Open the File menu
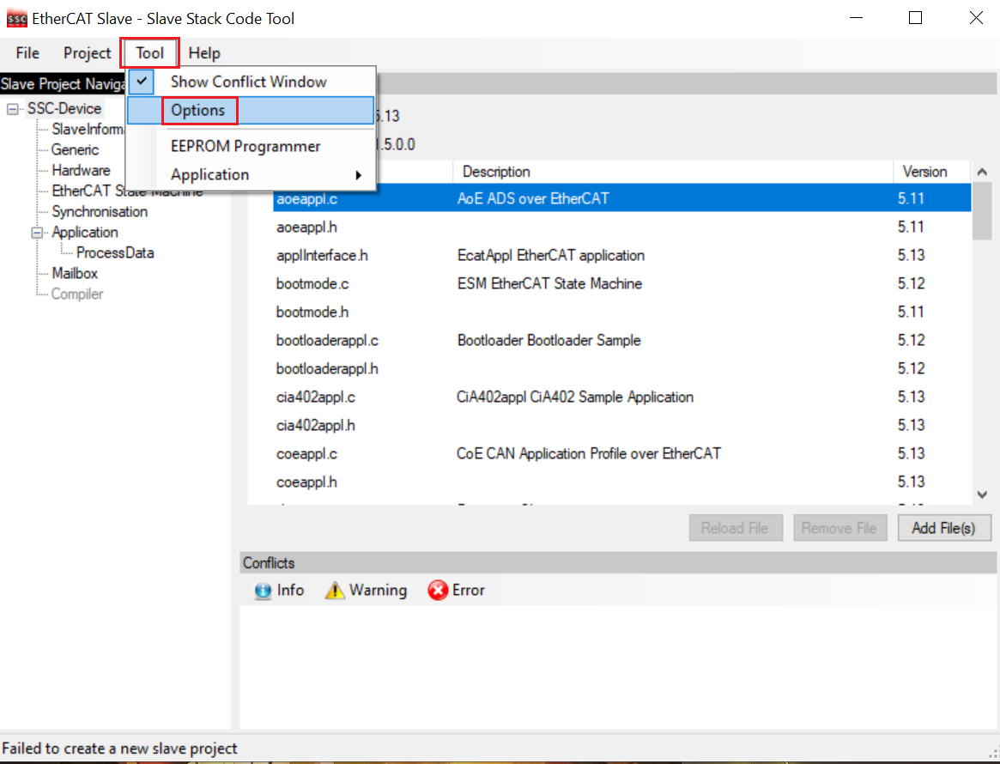Image resolution: width=1000 pixels, height=764 pixels. point(27,53)
